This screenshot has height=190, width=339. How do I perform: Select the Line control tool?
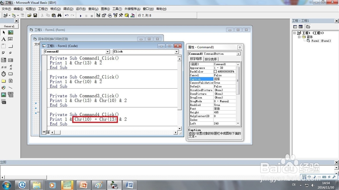[x=11, y=88]
